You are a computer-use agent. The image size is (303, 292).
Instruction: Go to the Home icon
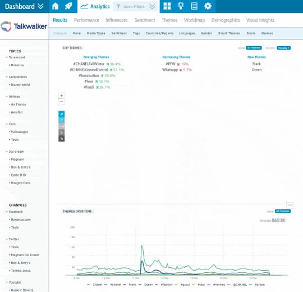point(55,6)
